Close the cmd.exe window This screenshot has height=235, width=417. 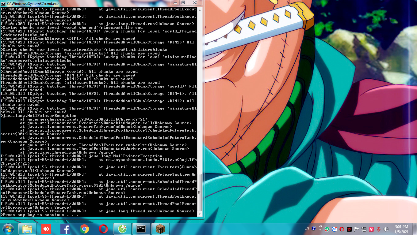[194, 2]
